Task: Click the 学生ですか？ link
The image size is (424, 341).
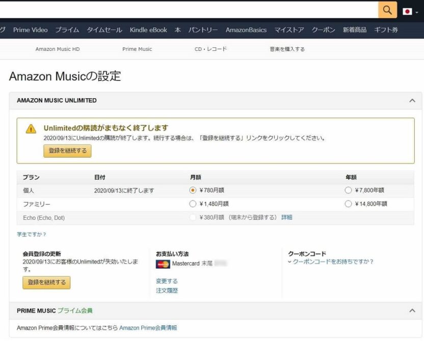Action: pyautogui.click(x=32, y=234)
